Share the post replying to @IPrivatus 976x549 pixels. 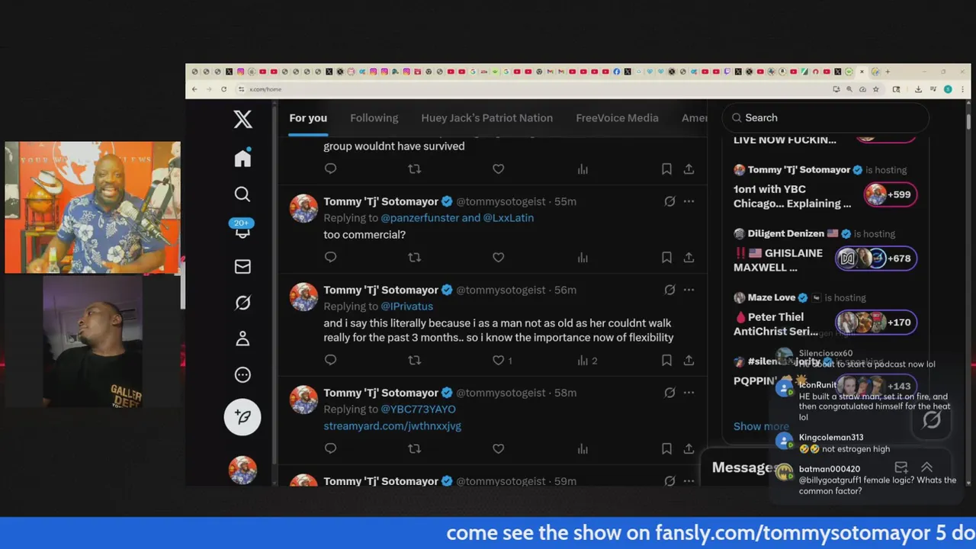click(x=689, y=360)
